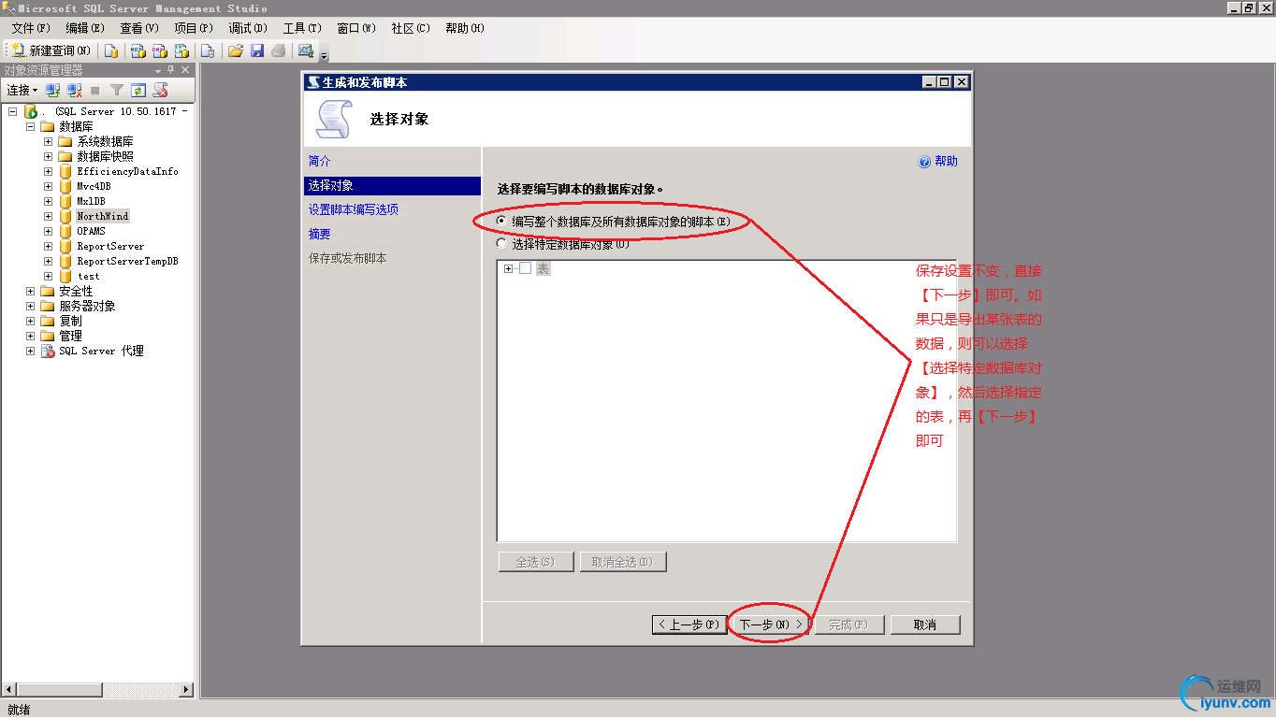Go to the 摘要 wizard step
The height and width of the screenshot is (718, 1276).
pyautogui.click(x=320, y=235)
